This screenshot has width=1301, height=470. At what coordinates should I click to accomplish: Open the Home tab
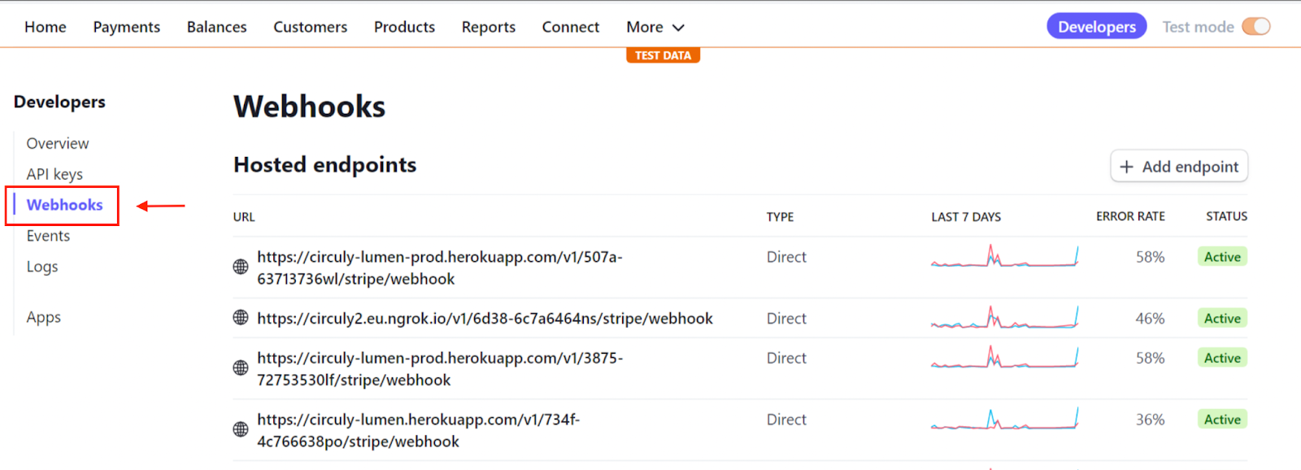pyautogui.click(x=46, y=27)
